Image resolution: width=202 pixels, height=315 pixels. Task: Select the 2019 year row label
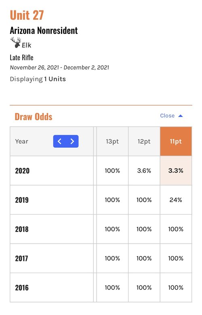click(22, 200)
